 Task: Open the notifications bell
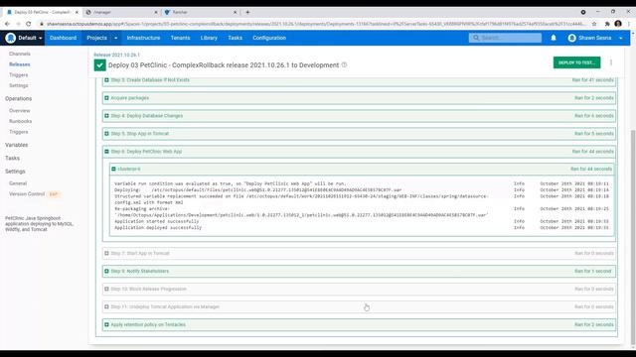coord(554,38)
